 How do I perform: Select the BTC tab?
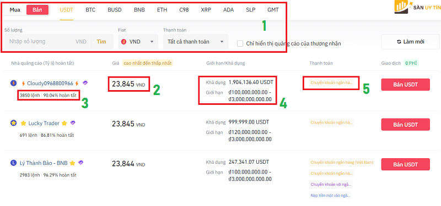click(x=90, y=10)
